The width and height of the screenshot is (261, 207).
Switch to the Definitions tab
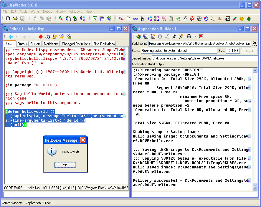pos(51,44)
